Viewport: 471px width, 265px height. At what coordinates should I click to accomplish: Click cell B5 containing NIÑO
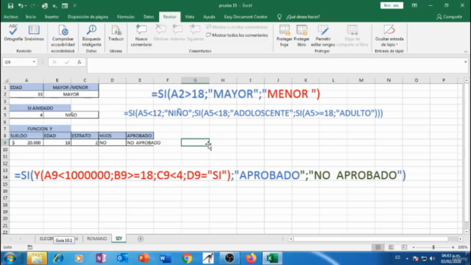pyautogui.click(x=71, y=115)
